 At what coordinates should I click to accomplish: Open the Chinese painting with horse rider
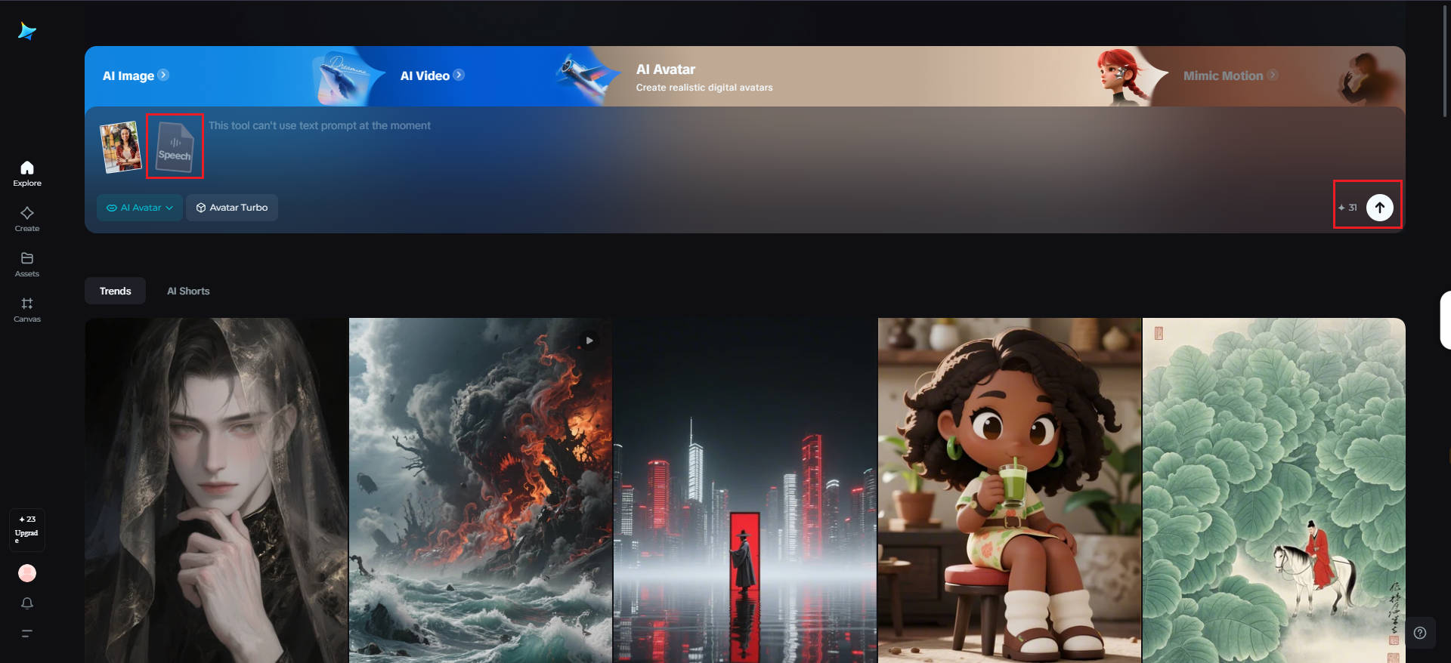coord(1274,491)
